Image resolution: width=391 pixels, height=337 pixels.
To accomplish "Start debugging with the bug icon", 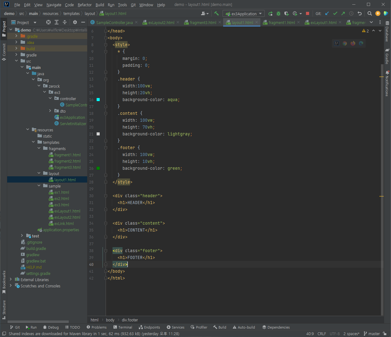I will 278,13.
